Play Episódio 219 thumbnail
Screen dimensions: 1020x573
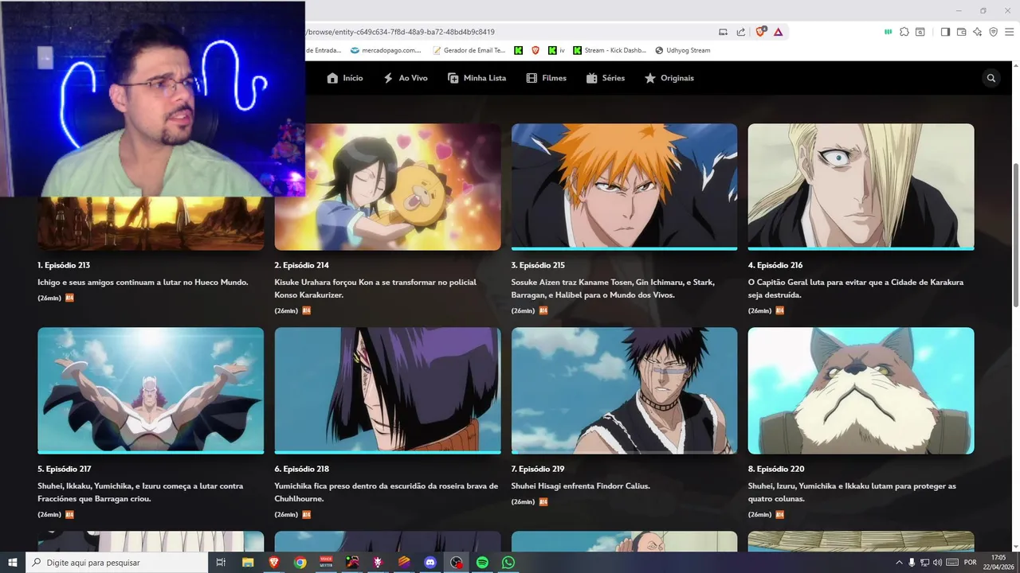click(x=624, y=391)
